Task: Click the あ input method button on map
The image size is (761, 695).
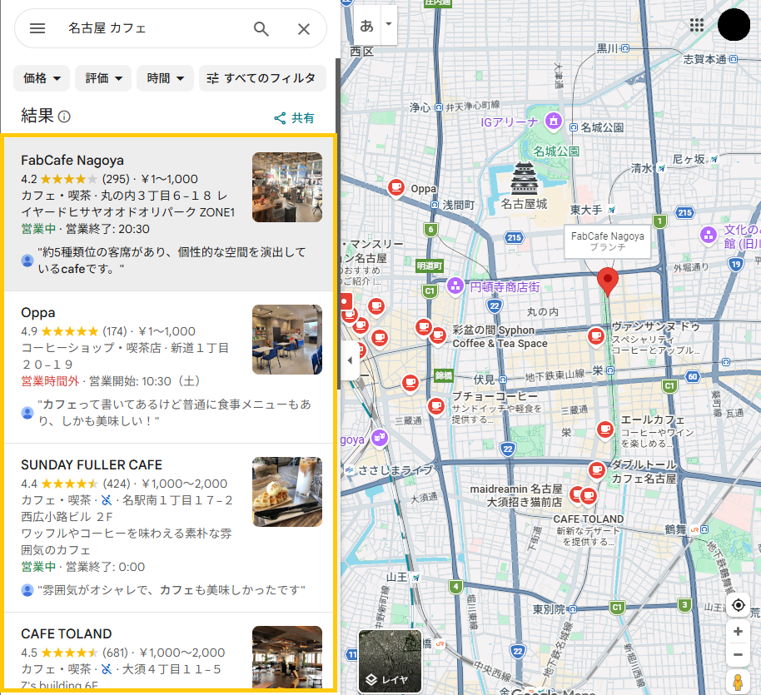Action: (x=367, y=25)
